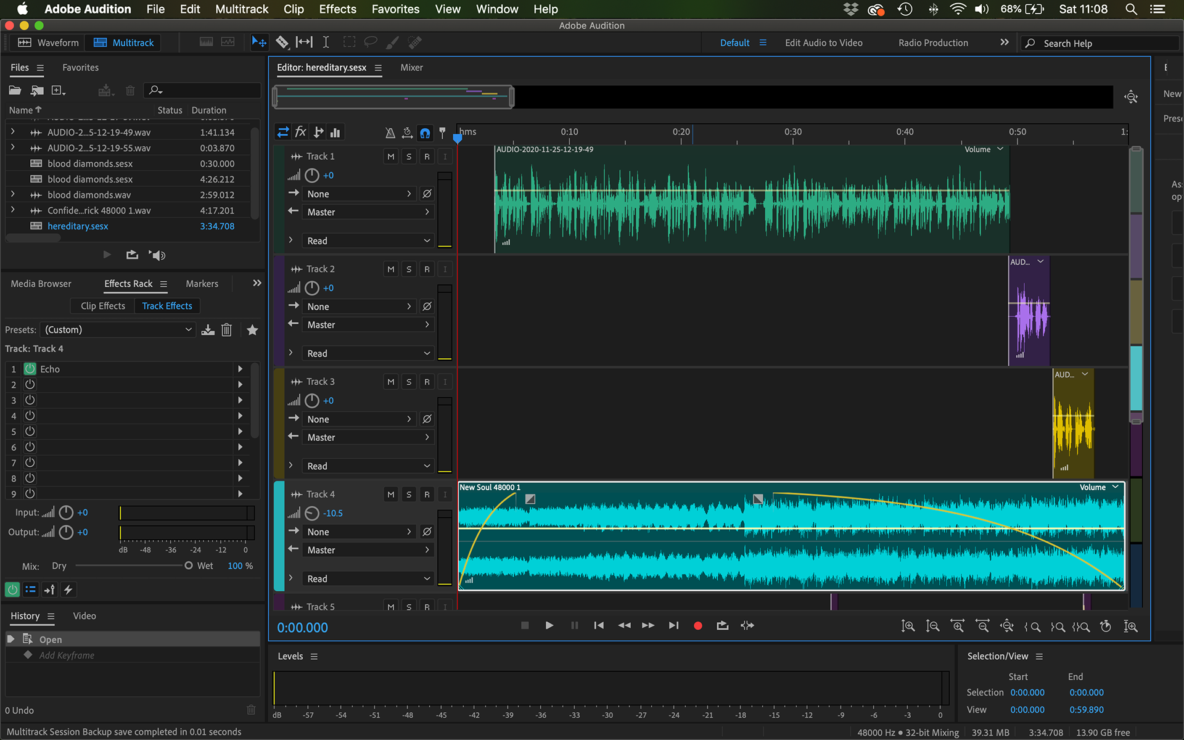Click the Files panel autoplay speaker icon
Image resolution: width=1184 pixels, height=740 pixels.
click(157, 255)
